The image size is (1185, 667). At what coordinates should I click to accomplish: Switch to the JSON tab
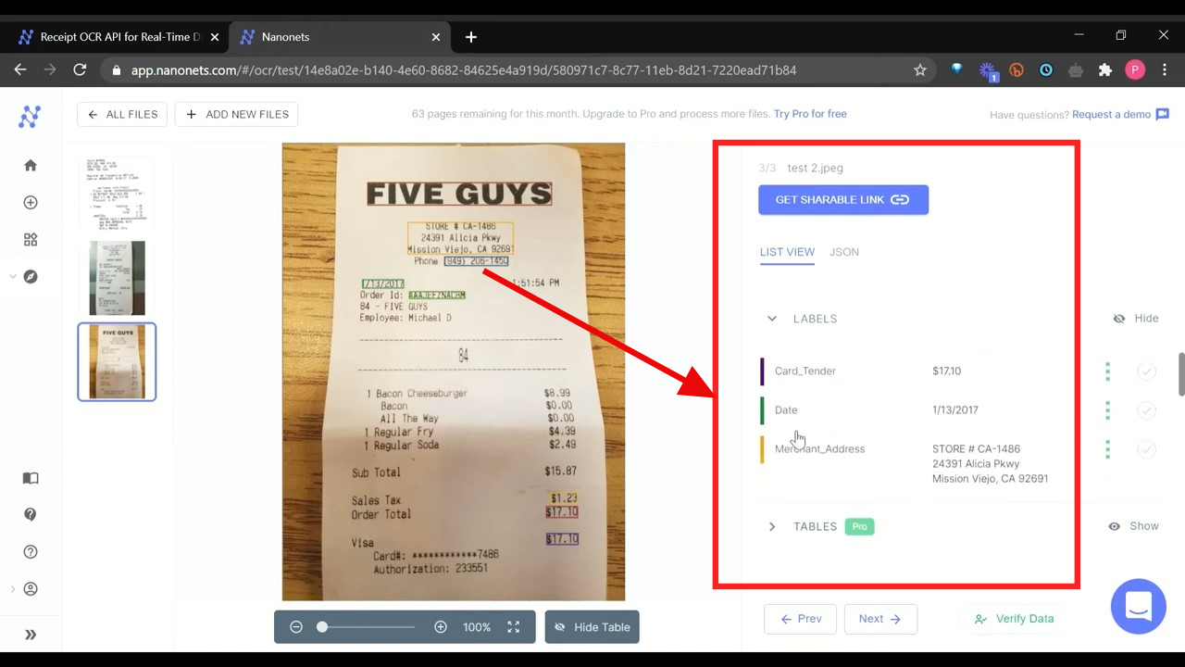point(843,252)
